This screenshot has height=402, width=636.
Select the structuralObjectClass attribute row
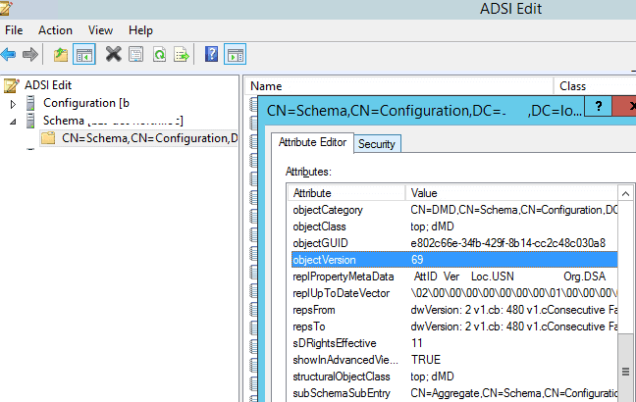point(454,377)
